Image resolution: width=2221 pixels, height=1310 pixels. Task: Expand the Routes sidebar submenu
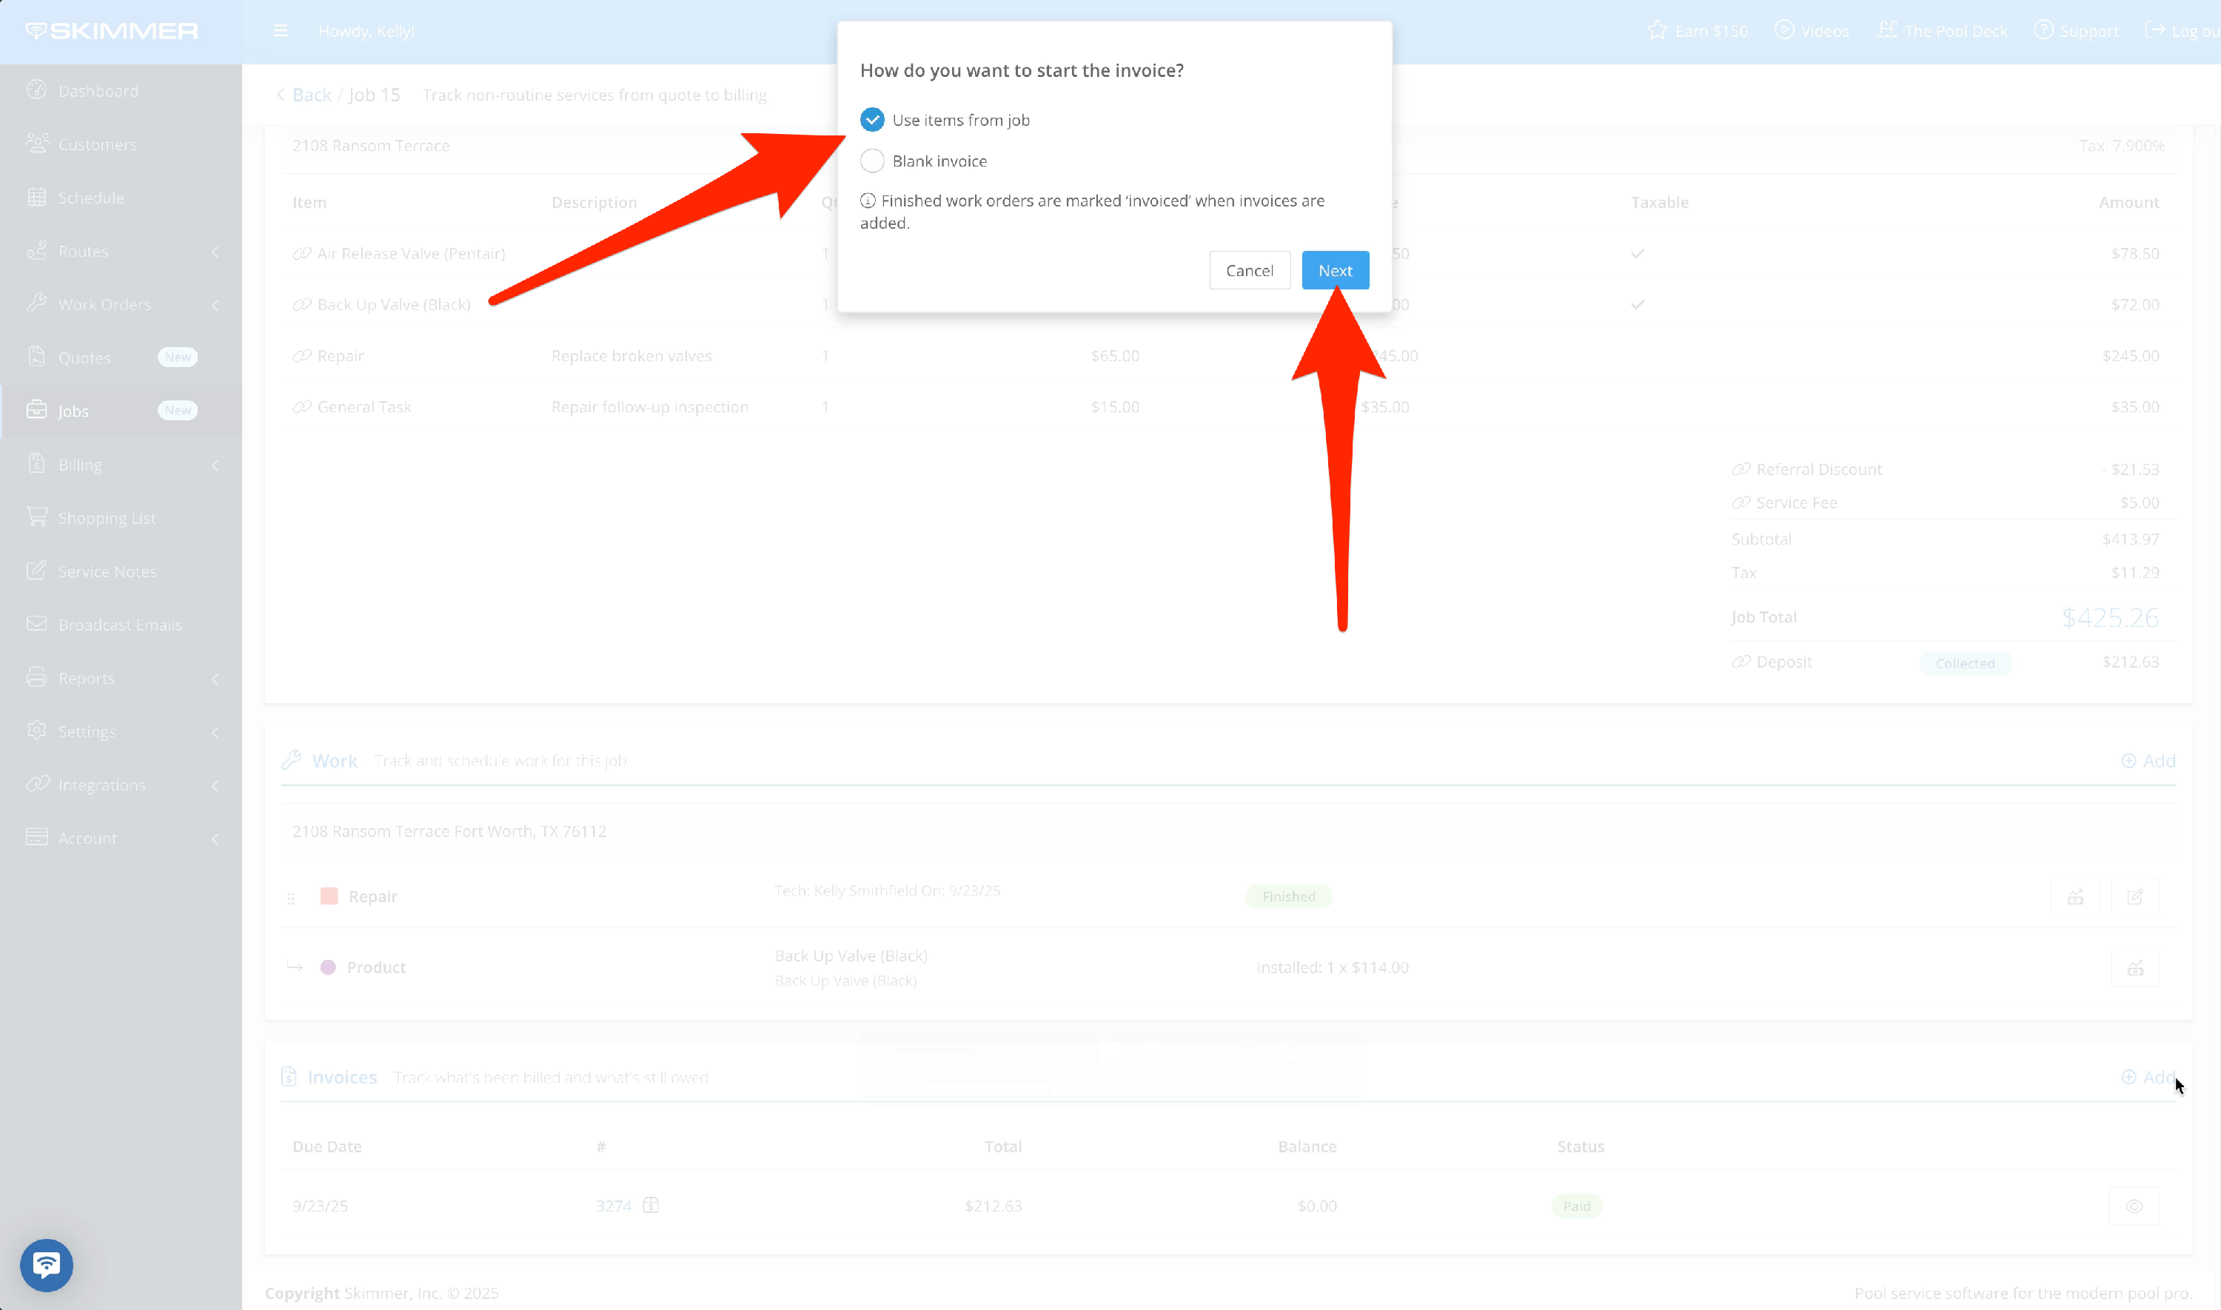coord(215,252)
